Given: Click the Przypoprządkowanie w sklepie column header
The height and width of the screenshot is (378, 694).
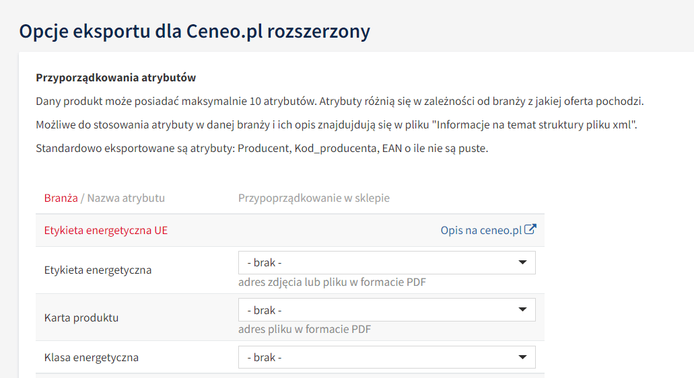Looking at the screenshot, I should pos(314,198).
